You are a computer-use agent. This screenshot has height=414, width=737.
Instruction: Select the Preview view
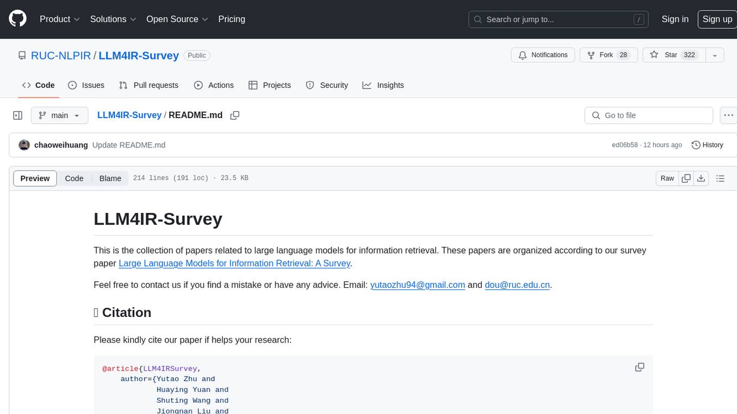[35, 178]
